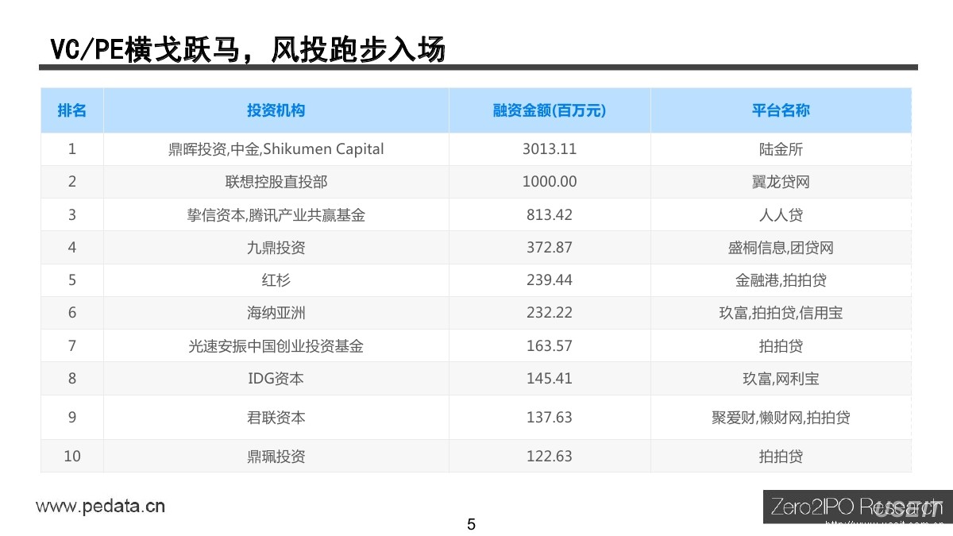Select the '君联资本' cell

point(276,417)
